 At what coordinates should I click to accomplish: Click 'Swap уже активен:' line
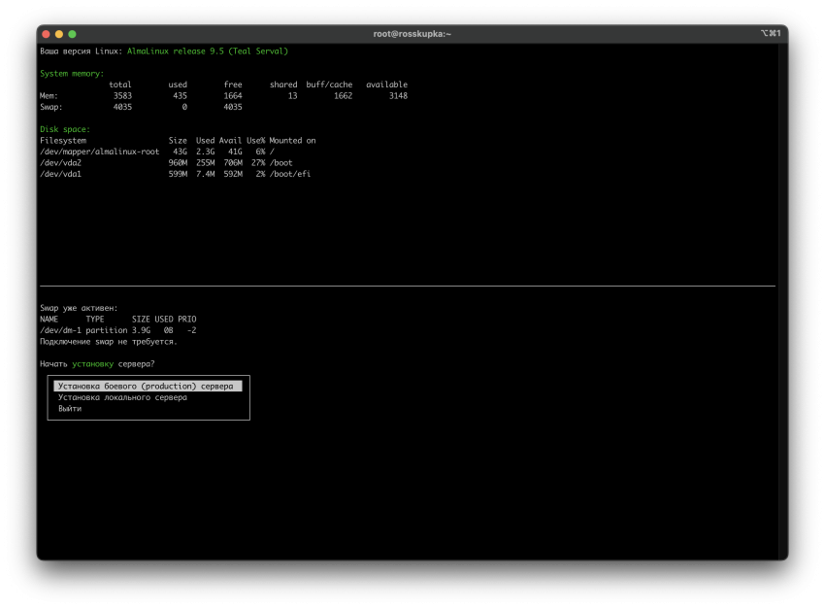tap(79, 309)
